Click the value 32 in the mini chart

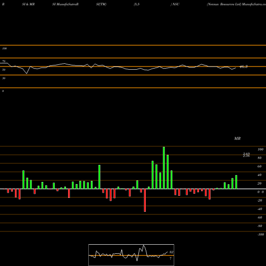click(171, 252)
